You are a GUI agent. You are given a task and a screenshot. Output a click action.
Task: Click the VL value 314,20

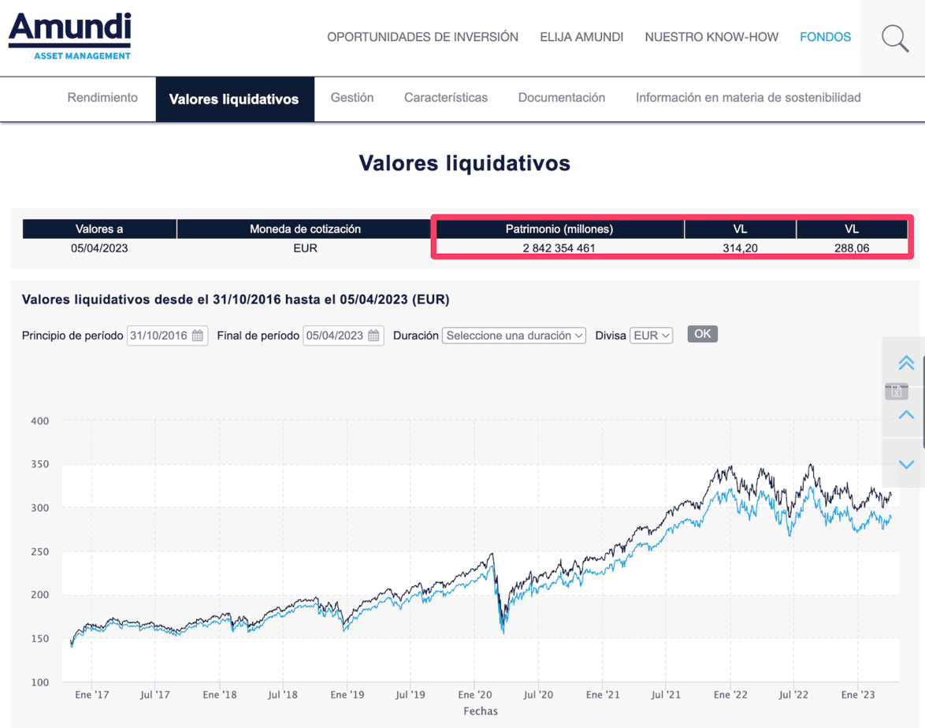coord(740,248)
